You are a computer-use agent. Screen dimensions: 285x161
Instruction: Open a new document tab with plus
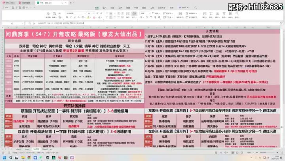[71, 3]
